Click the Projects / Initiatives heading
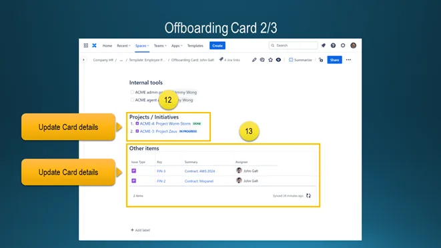 (154, 117)
